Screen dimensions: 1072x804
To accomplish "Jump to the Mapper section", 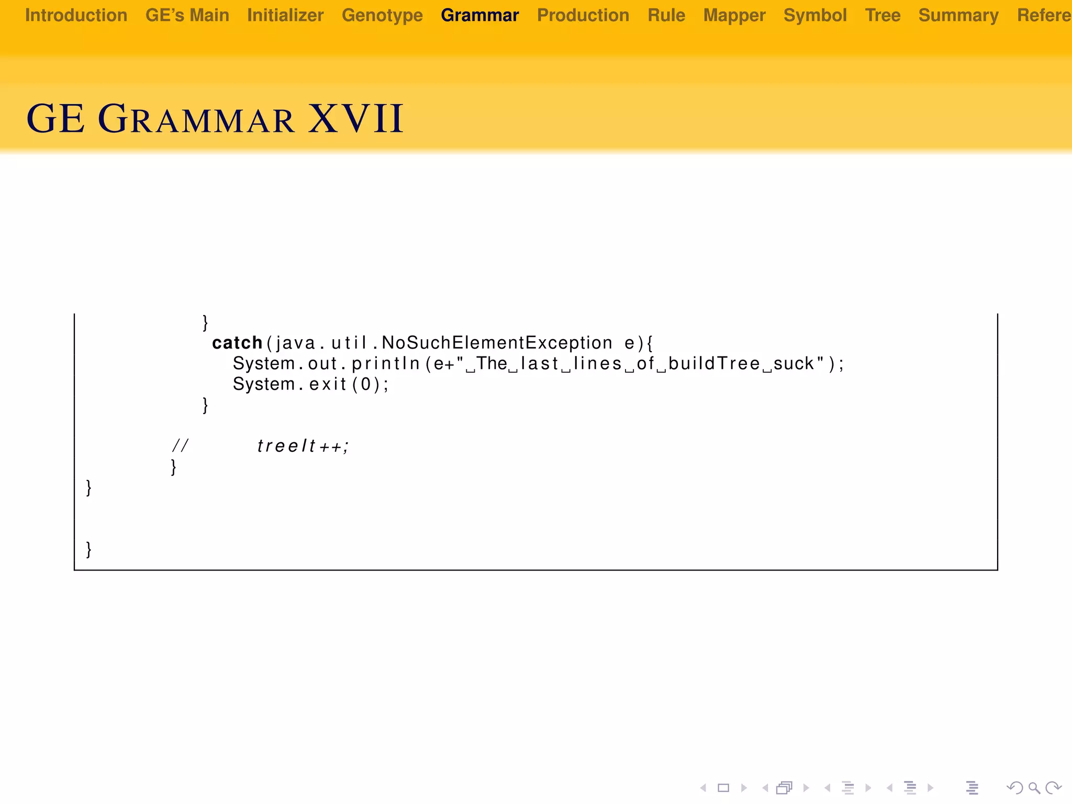I will [734, 15].
